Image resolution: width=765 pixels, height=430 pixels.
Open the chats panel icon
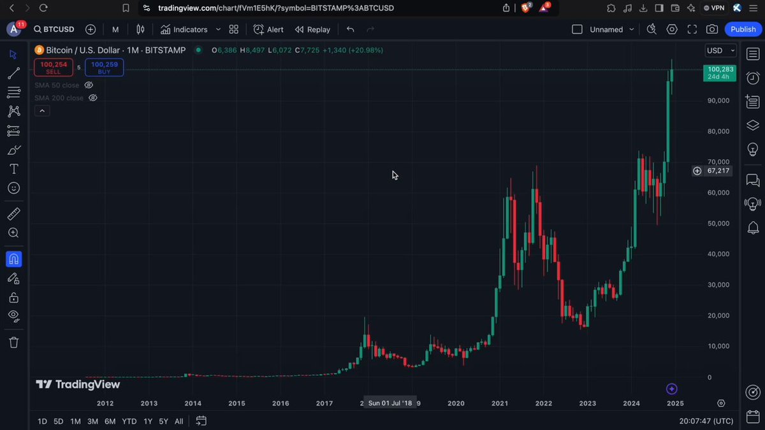click(752, 180)
